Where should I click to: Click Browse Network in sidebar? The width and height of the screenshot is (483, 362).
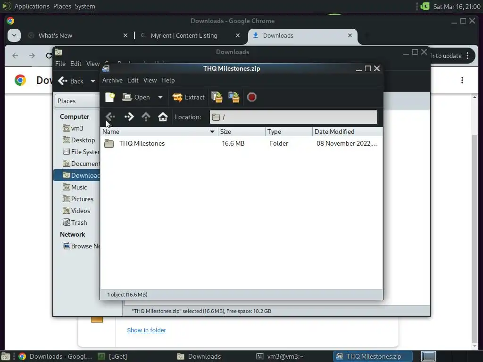(77, 246)
